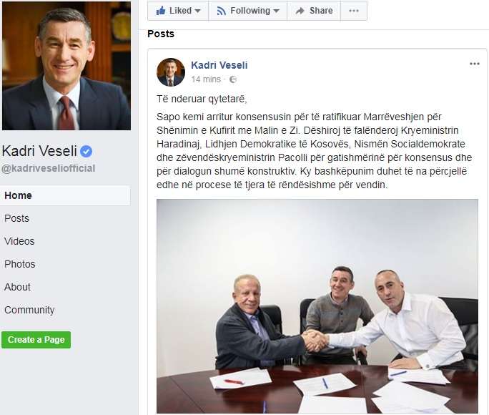489x415 pixels.
Task: Open the handshake photo in the post
Action: click(317, 306)
